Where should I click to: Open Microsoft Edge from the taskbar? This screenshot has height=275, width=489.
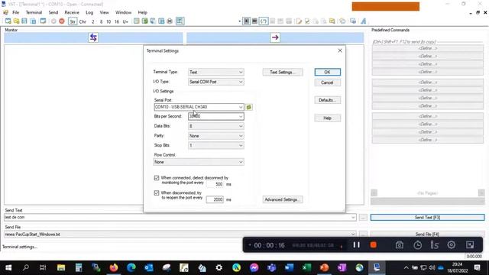[x=131, y=267]
